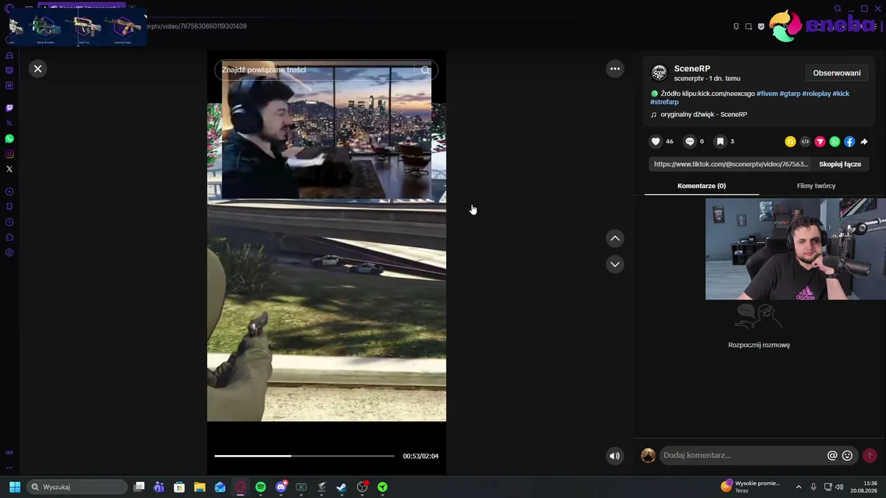Open Spotify from the taskbar
This screenshot has height=498, width=886.
point(260,487)
